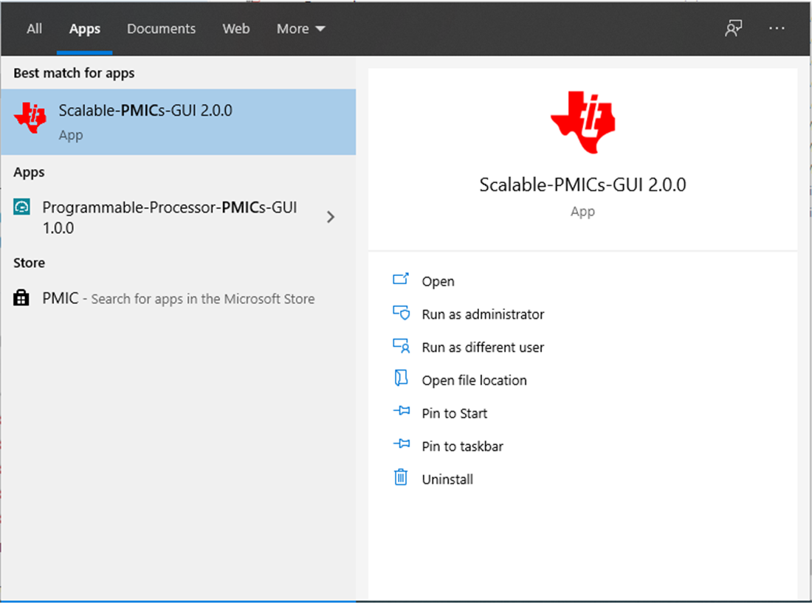
Task: Click the Open file location folder icon
Action: pos(401,379)
